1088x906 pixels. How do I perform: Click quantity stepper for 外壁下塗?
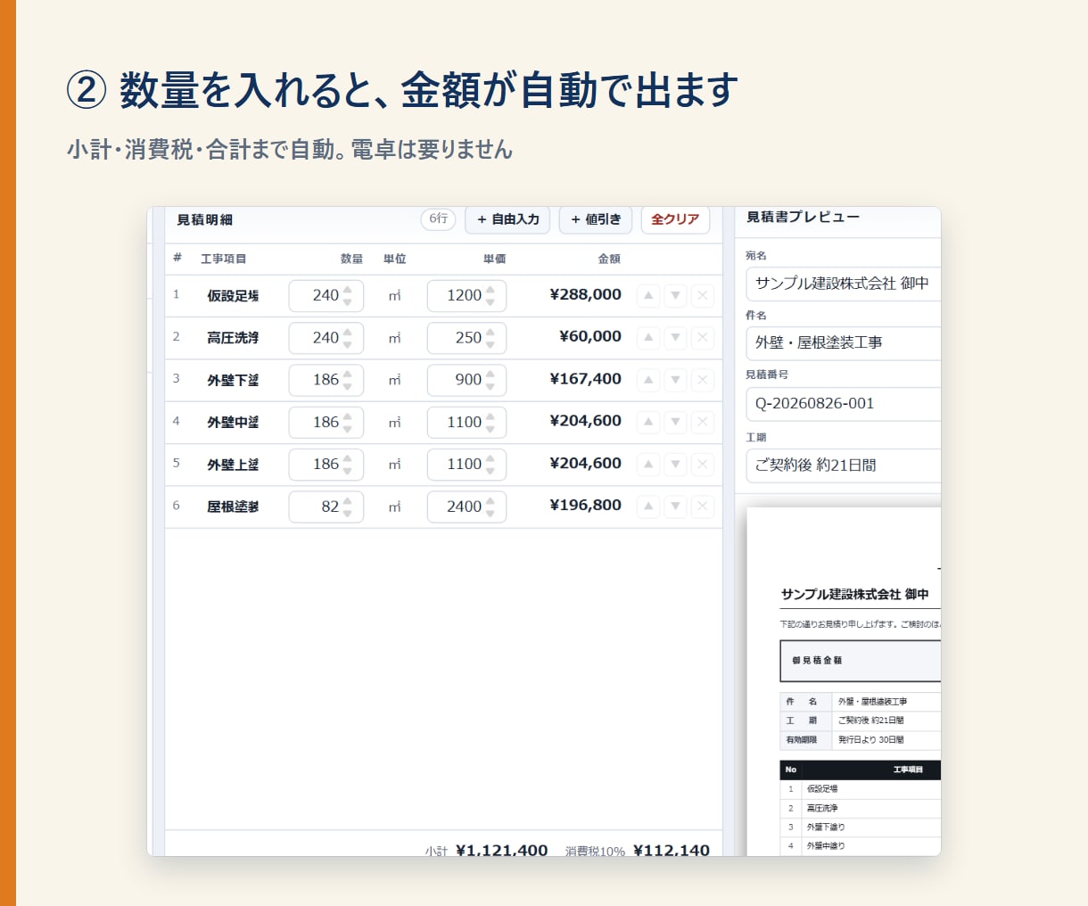[x=348, y=380]
